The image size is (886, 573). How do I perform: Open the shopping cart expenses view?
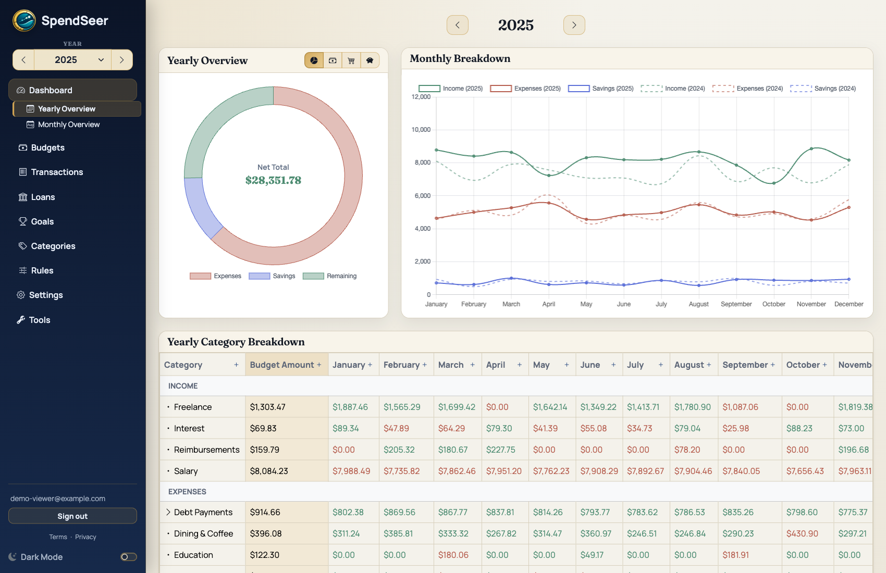[x=351, y=60]
